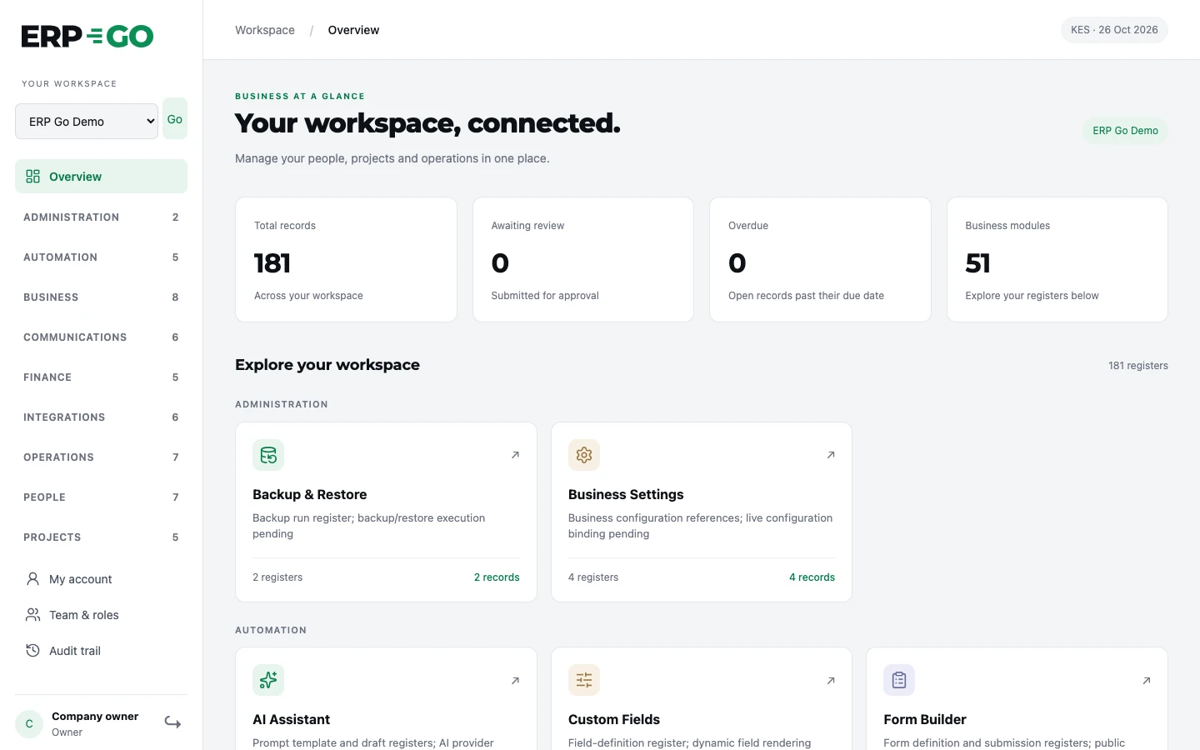Click the Awaiting review card
Screen dimensions: 1200x750
583,260
